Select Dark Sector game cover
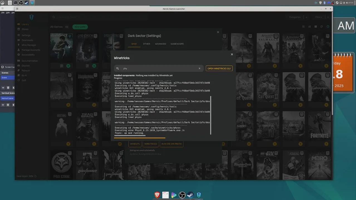This screenshot has width=356, height=200. tap(62, 48)
